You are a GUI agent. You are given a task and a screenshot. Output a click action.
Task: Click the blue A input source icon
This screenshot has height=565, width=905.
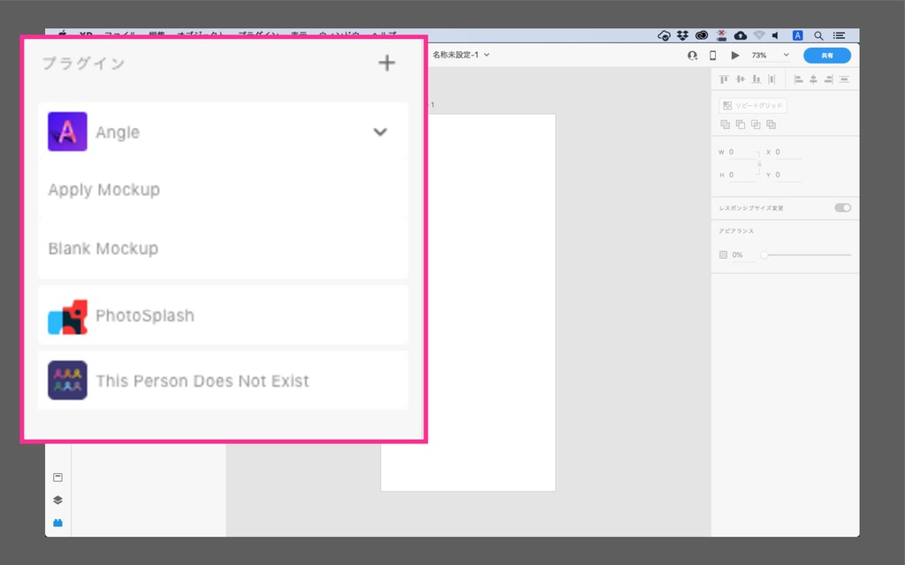798,35
